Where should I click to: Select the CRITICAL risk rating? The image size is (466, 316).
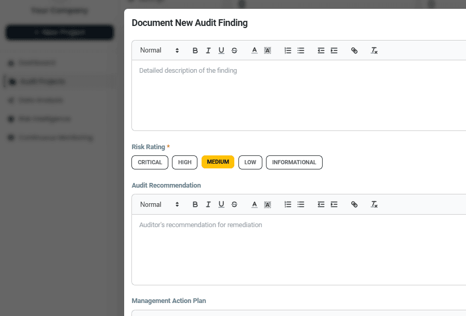click(x=150, y=162)
